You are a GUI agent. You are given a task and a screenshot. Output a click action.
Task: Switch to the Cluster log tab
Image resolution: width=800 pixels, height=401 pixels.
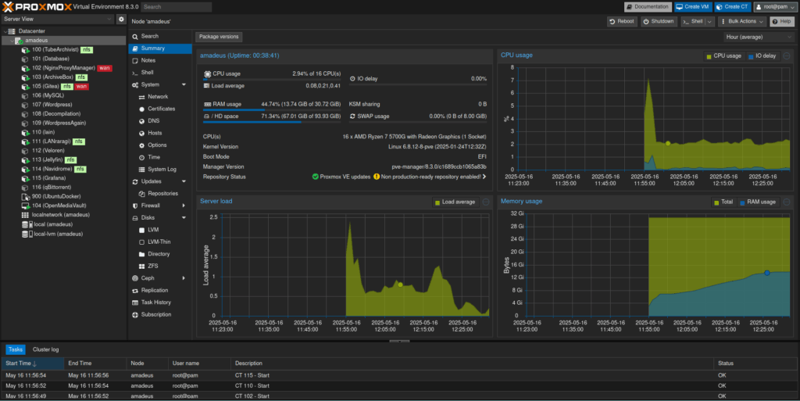pos(45,349)
